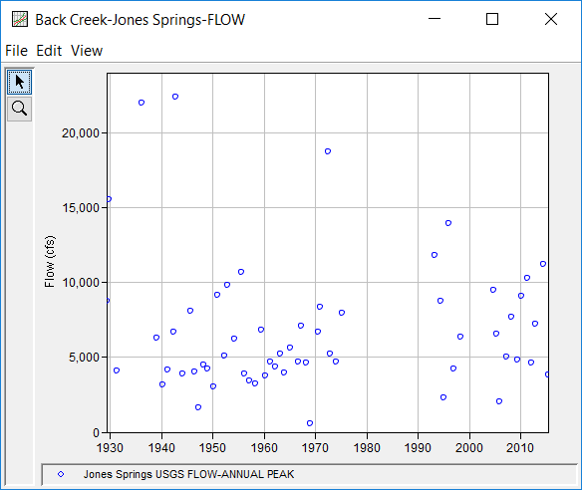Click the plot window title icon
Viewport: 582px width, 490px height.
click(x=20, y=19)
